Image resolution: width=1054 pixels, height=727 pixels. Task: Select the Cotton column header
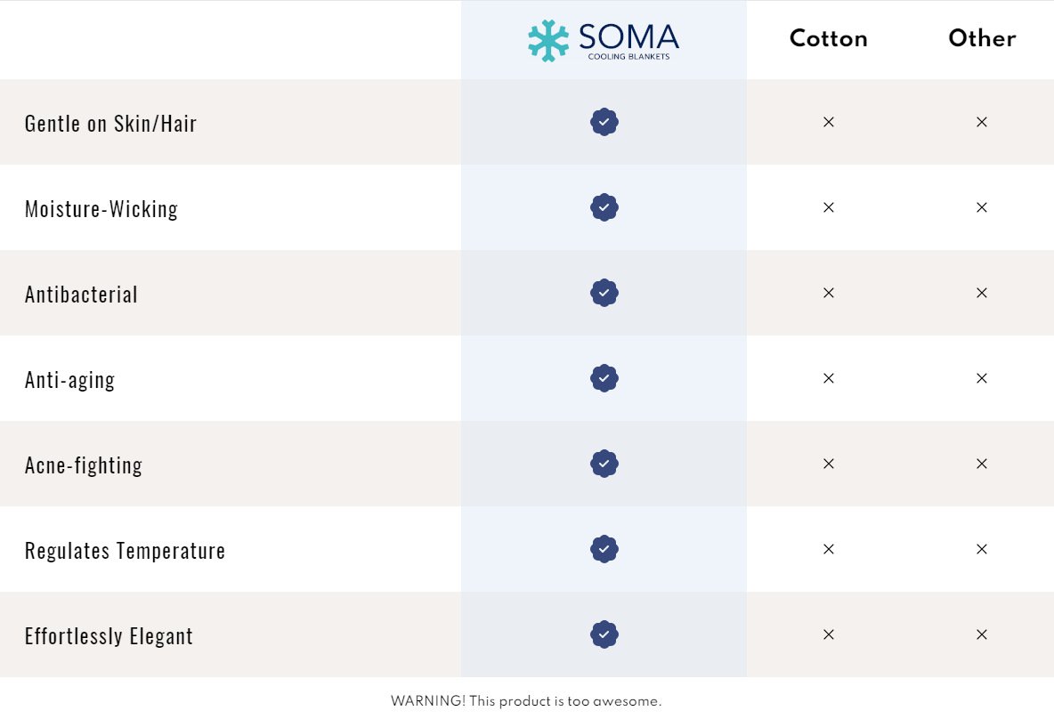[829, 39]
